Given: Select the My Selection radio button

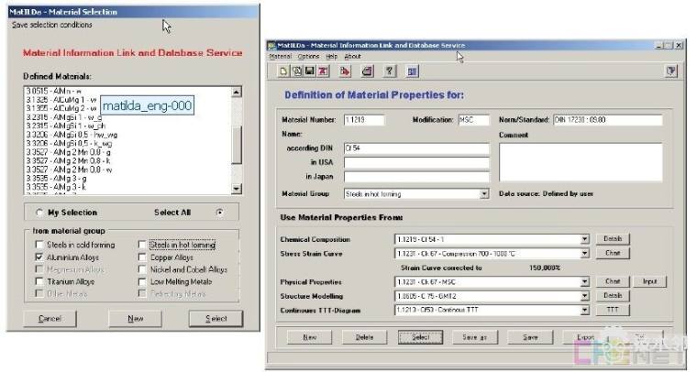Looking at the screenshot, I should 39,213.
